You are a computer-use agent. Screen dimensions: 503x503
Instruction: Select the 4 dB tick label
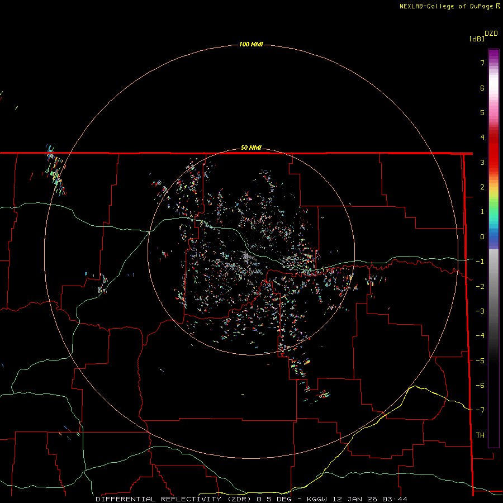(x=482, y=137)
